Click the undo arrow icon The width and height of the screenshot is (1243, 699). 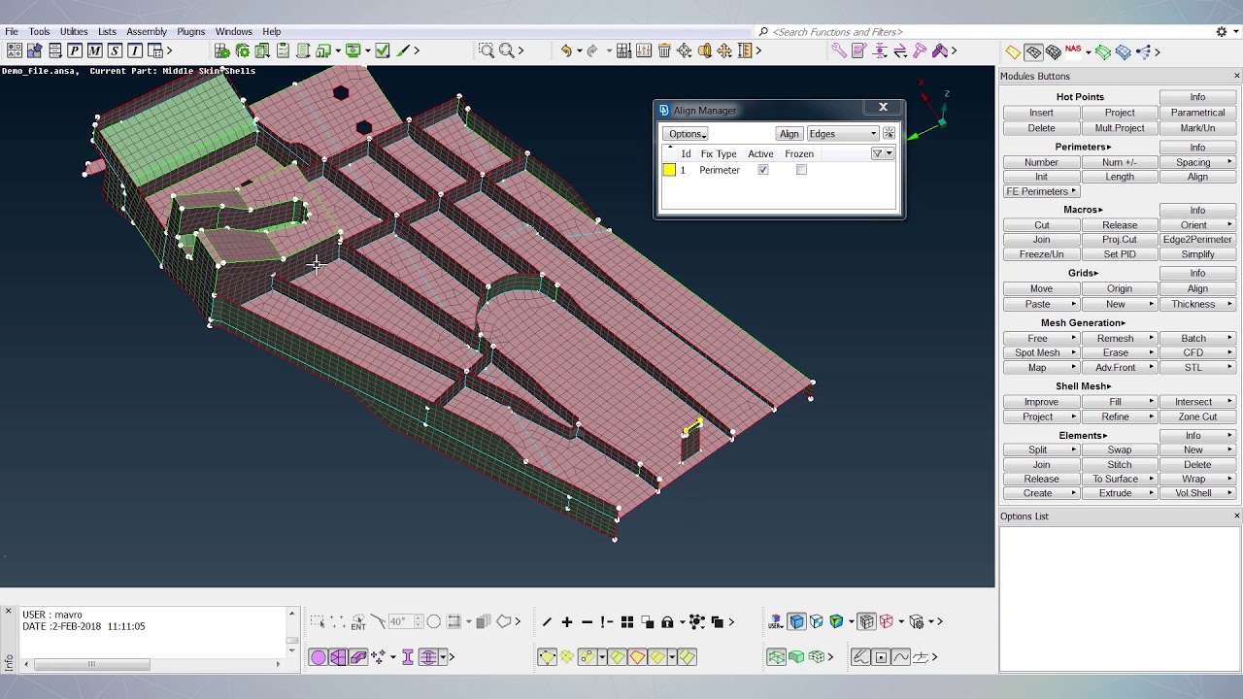click(x=565, y=50)
